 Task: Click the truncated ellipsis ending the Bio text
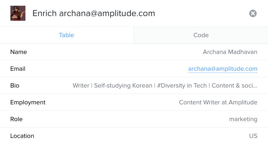point(255,86)
